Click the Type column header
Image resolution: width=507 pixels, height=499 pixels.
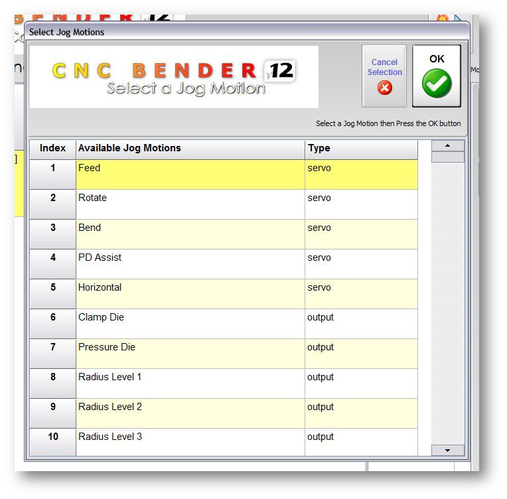coord(360,149)
